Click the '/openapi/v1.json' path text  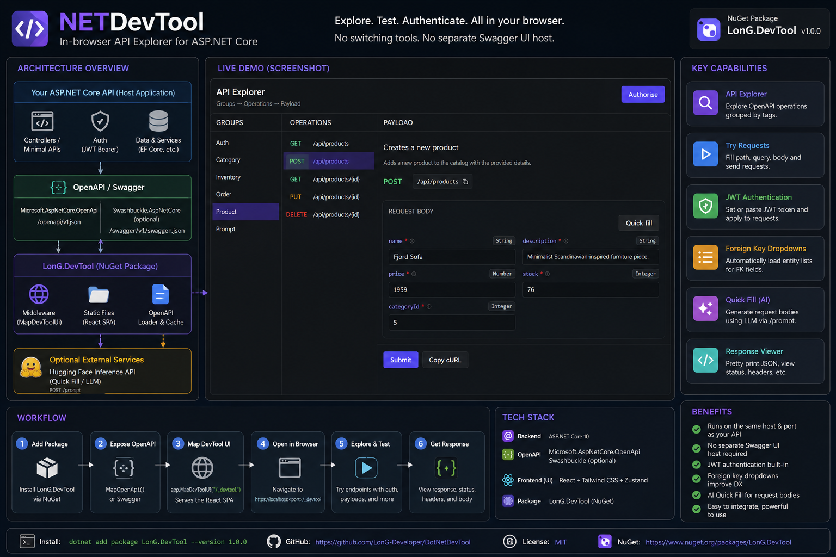click(59, 222)
